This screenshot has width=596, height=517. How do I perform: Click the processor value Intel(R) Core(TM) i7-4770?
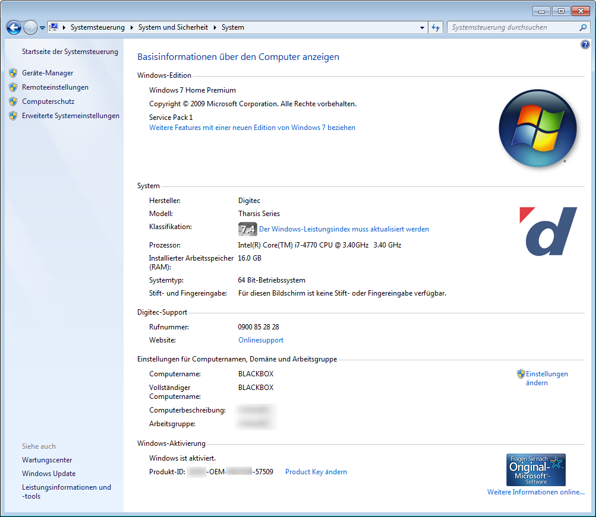tap(319, 245)
